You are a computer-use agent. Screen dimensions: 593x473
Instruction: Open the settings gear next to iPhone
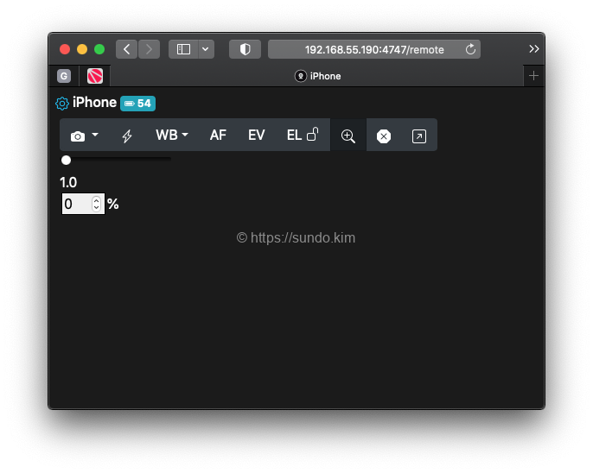[x=62, y=104]
